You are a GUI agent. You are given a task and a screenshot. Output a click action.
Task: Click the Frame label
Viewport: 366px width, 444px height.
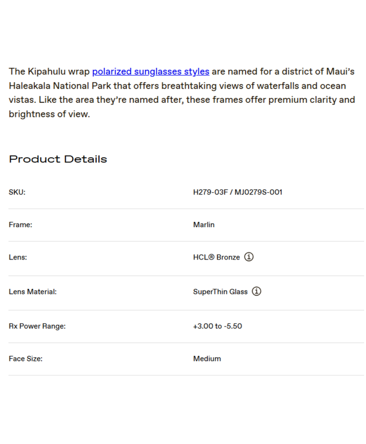20,225
